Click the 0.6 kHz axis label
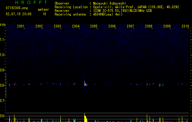 tap(2, 116)
